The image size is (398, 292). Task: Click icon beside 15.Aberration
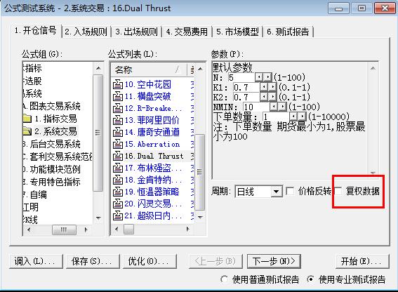point(117,144)
